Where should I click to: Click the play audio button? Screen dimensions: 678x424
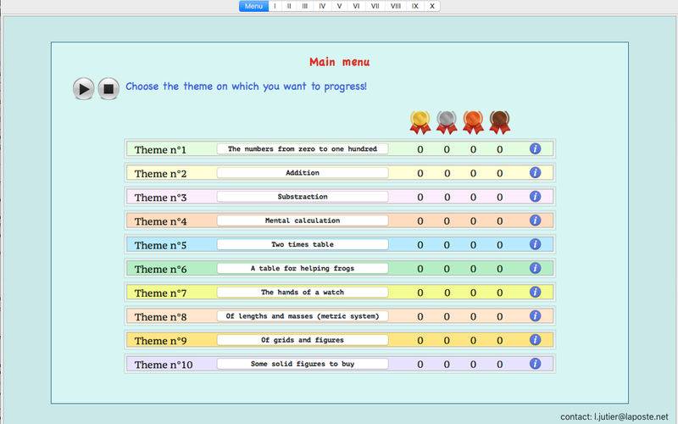(83, 89)
